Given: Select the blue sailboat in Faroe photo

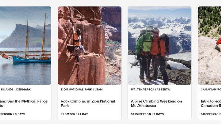Looking at the screenshot, I should [x=32, y=59].
